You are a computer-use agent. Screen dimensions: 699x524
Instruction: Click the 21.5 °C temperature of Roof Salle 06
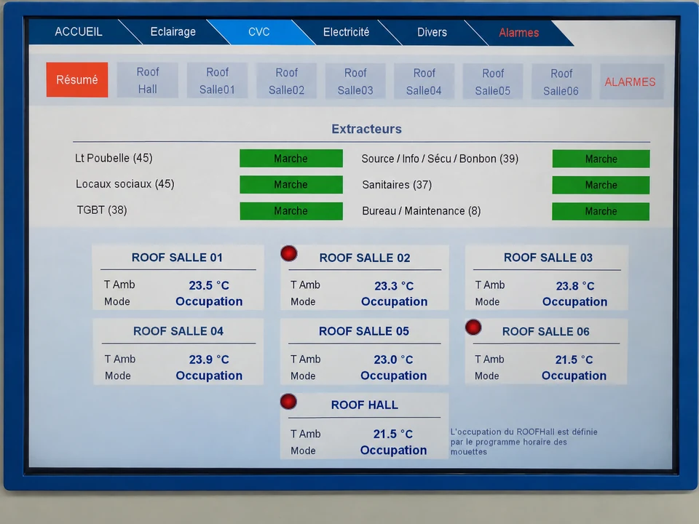[574, 360]
